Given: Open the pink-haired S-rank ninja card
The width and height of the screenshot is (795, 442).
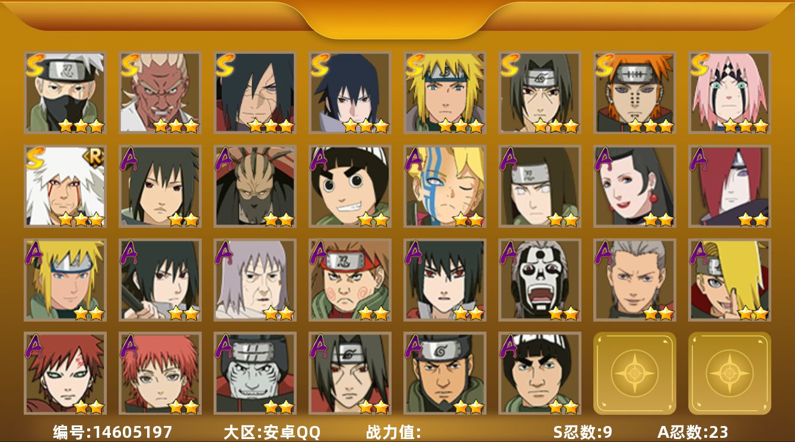Looking at the screenshot, I should [729, 93].
